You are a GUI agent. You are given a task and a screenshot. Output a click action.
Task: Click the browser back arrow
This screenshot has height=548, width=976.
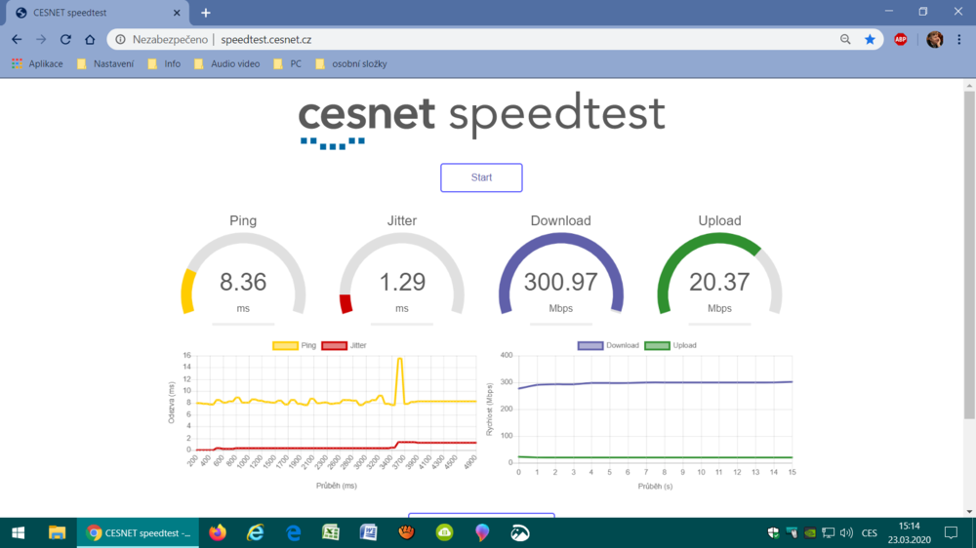tap(17, 40)
